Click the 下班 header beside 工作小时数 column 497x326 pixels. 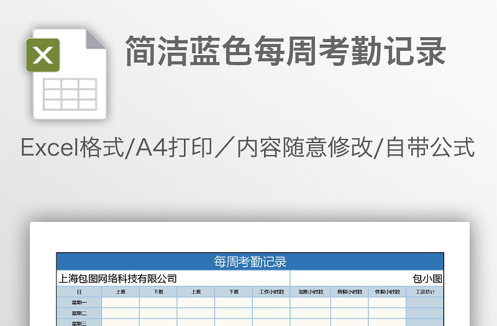coord(234,292)
